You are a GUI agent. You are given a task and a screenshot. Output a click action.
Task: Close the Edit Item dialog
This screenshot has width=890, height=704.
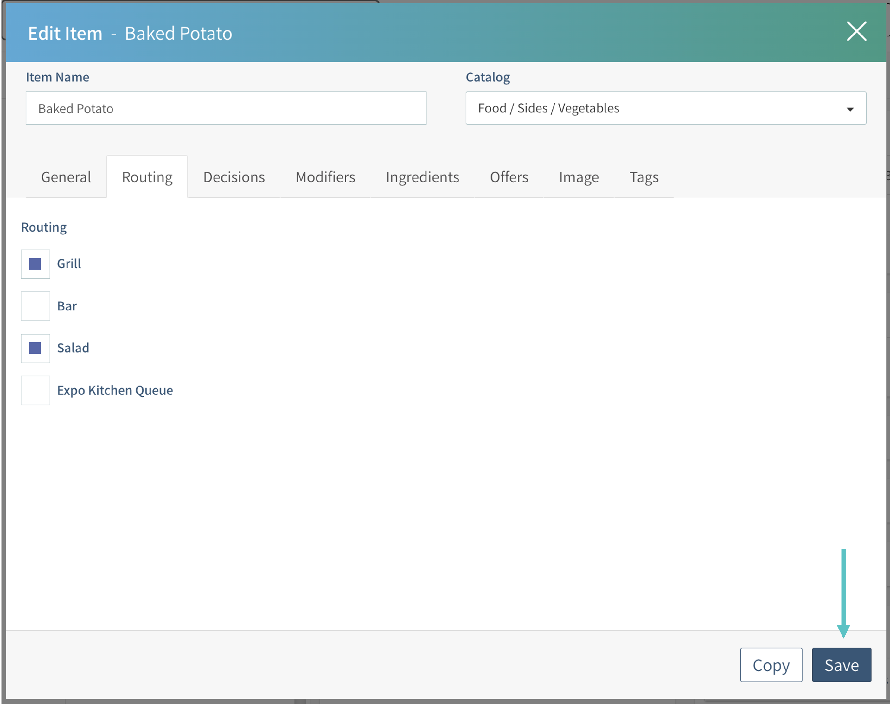pyautogui.click(x=856, y=31)
